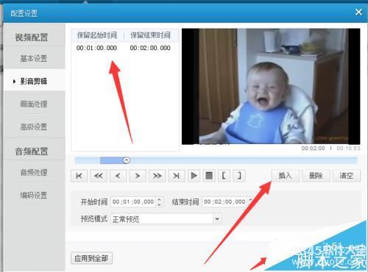Click the baby video preview
Viewport: 368px width, 272px height.
[271, 86]
